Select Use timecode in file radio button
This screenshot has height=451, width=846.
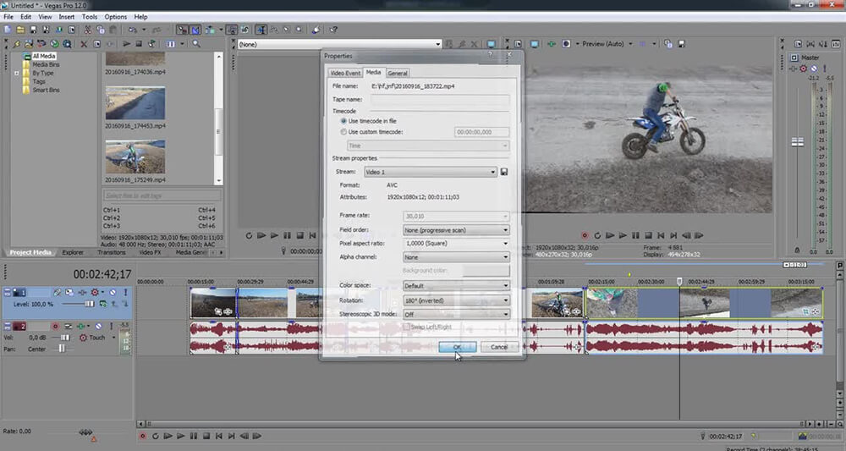pyautogui.click(x=343, y=121)
